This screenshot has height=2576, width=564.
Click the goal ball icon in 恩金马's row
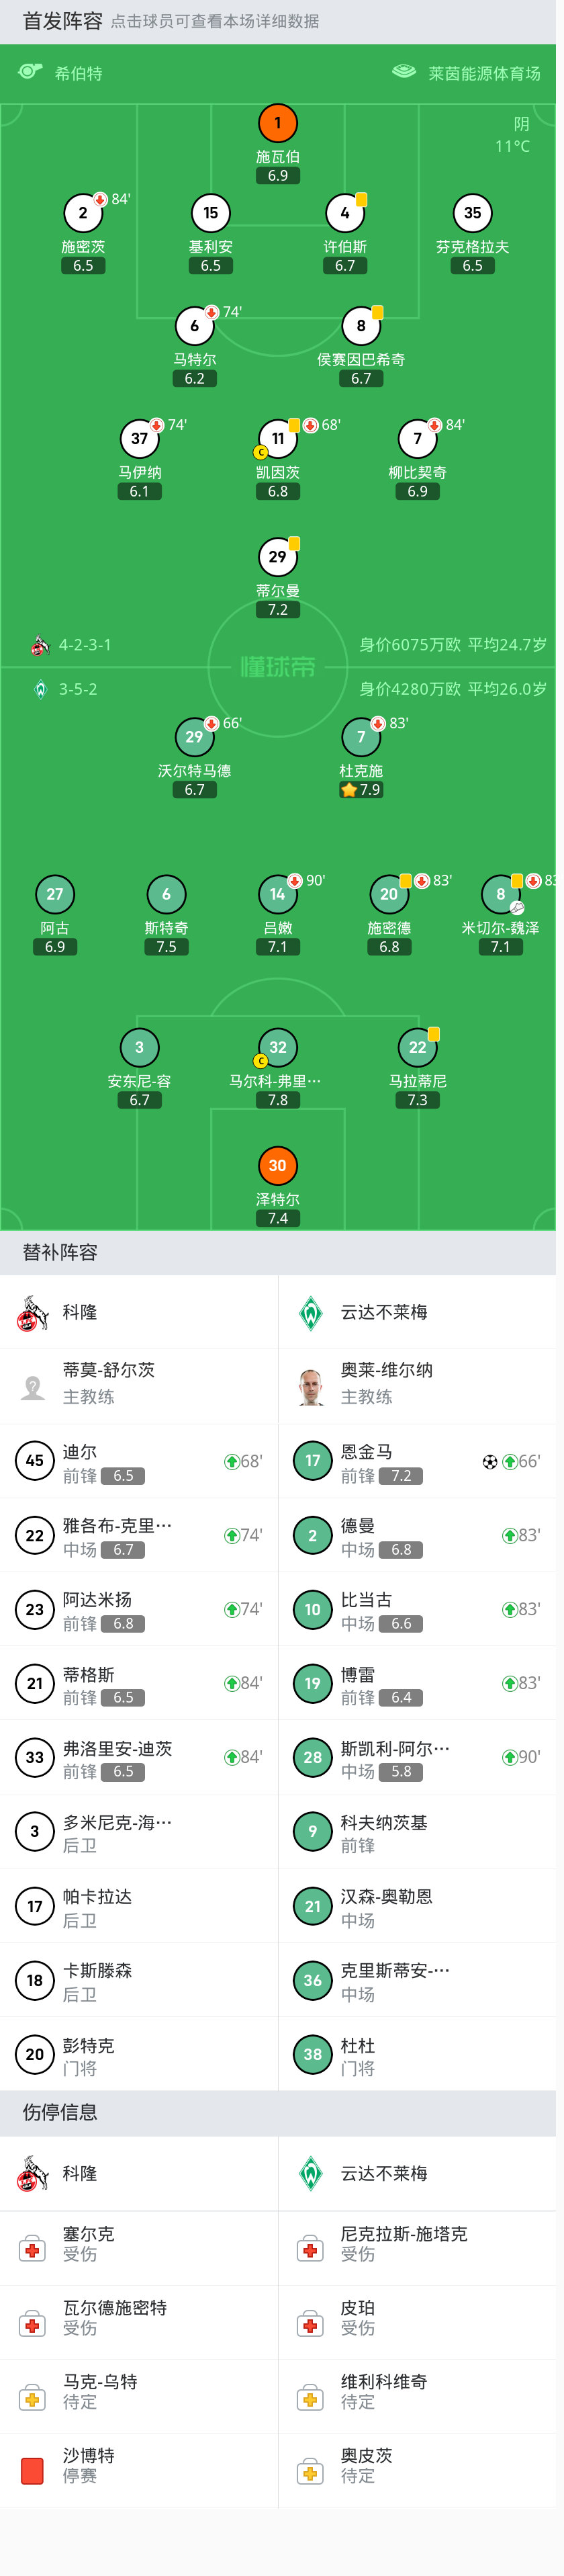(x=489, y=1462)
